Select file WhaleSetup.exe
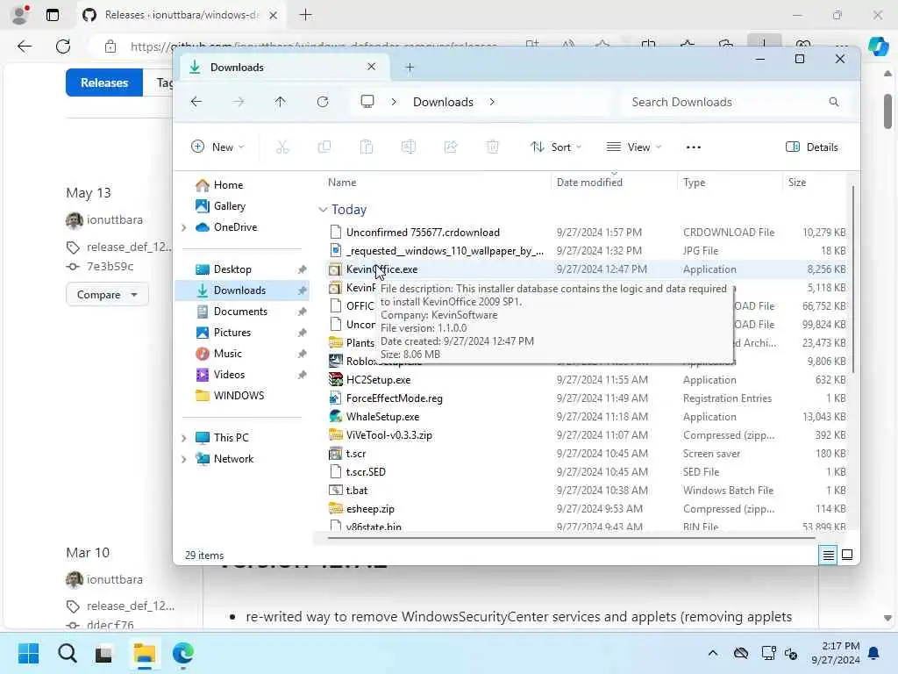Viewport: 898px width, 674px height. click(382, 417)
